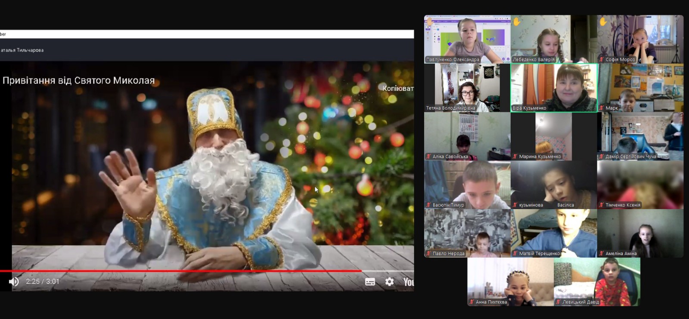
Task: Select Павло Нерода video tile
Action: coord(467,233)
